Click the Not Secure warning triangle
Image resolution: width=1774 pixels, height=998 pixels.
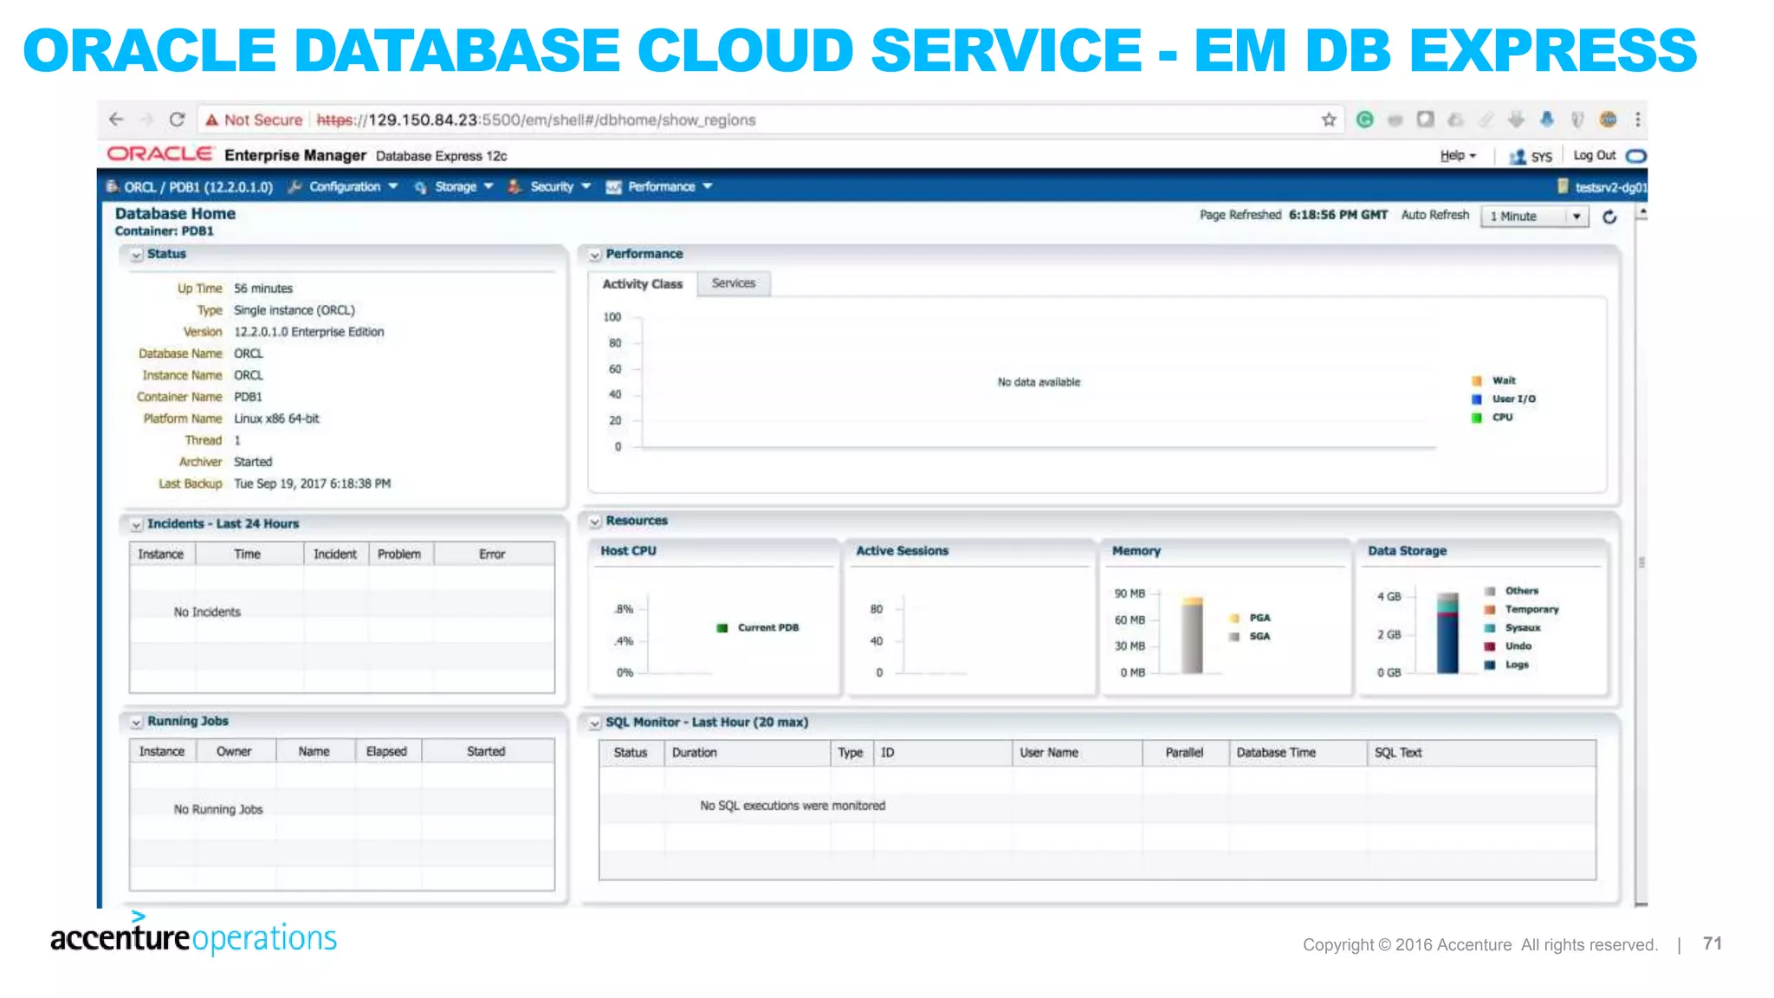pos(211,120)
